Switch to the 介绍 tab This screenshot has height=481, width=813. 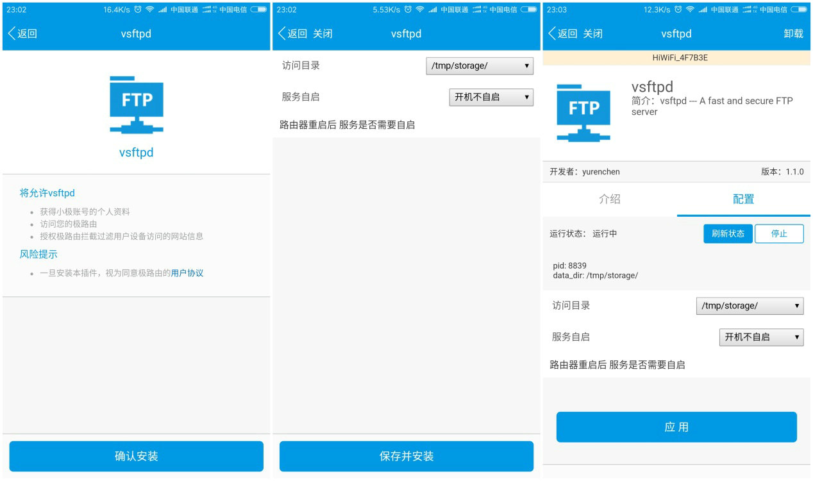pos(610,199)
